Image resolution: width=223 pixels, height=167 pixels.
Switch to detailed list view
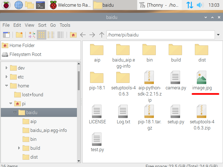[60, 35]
